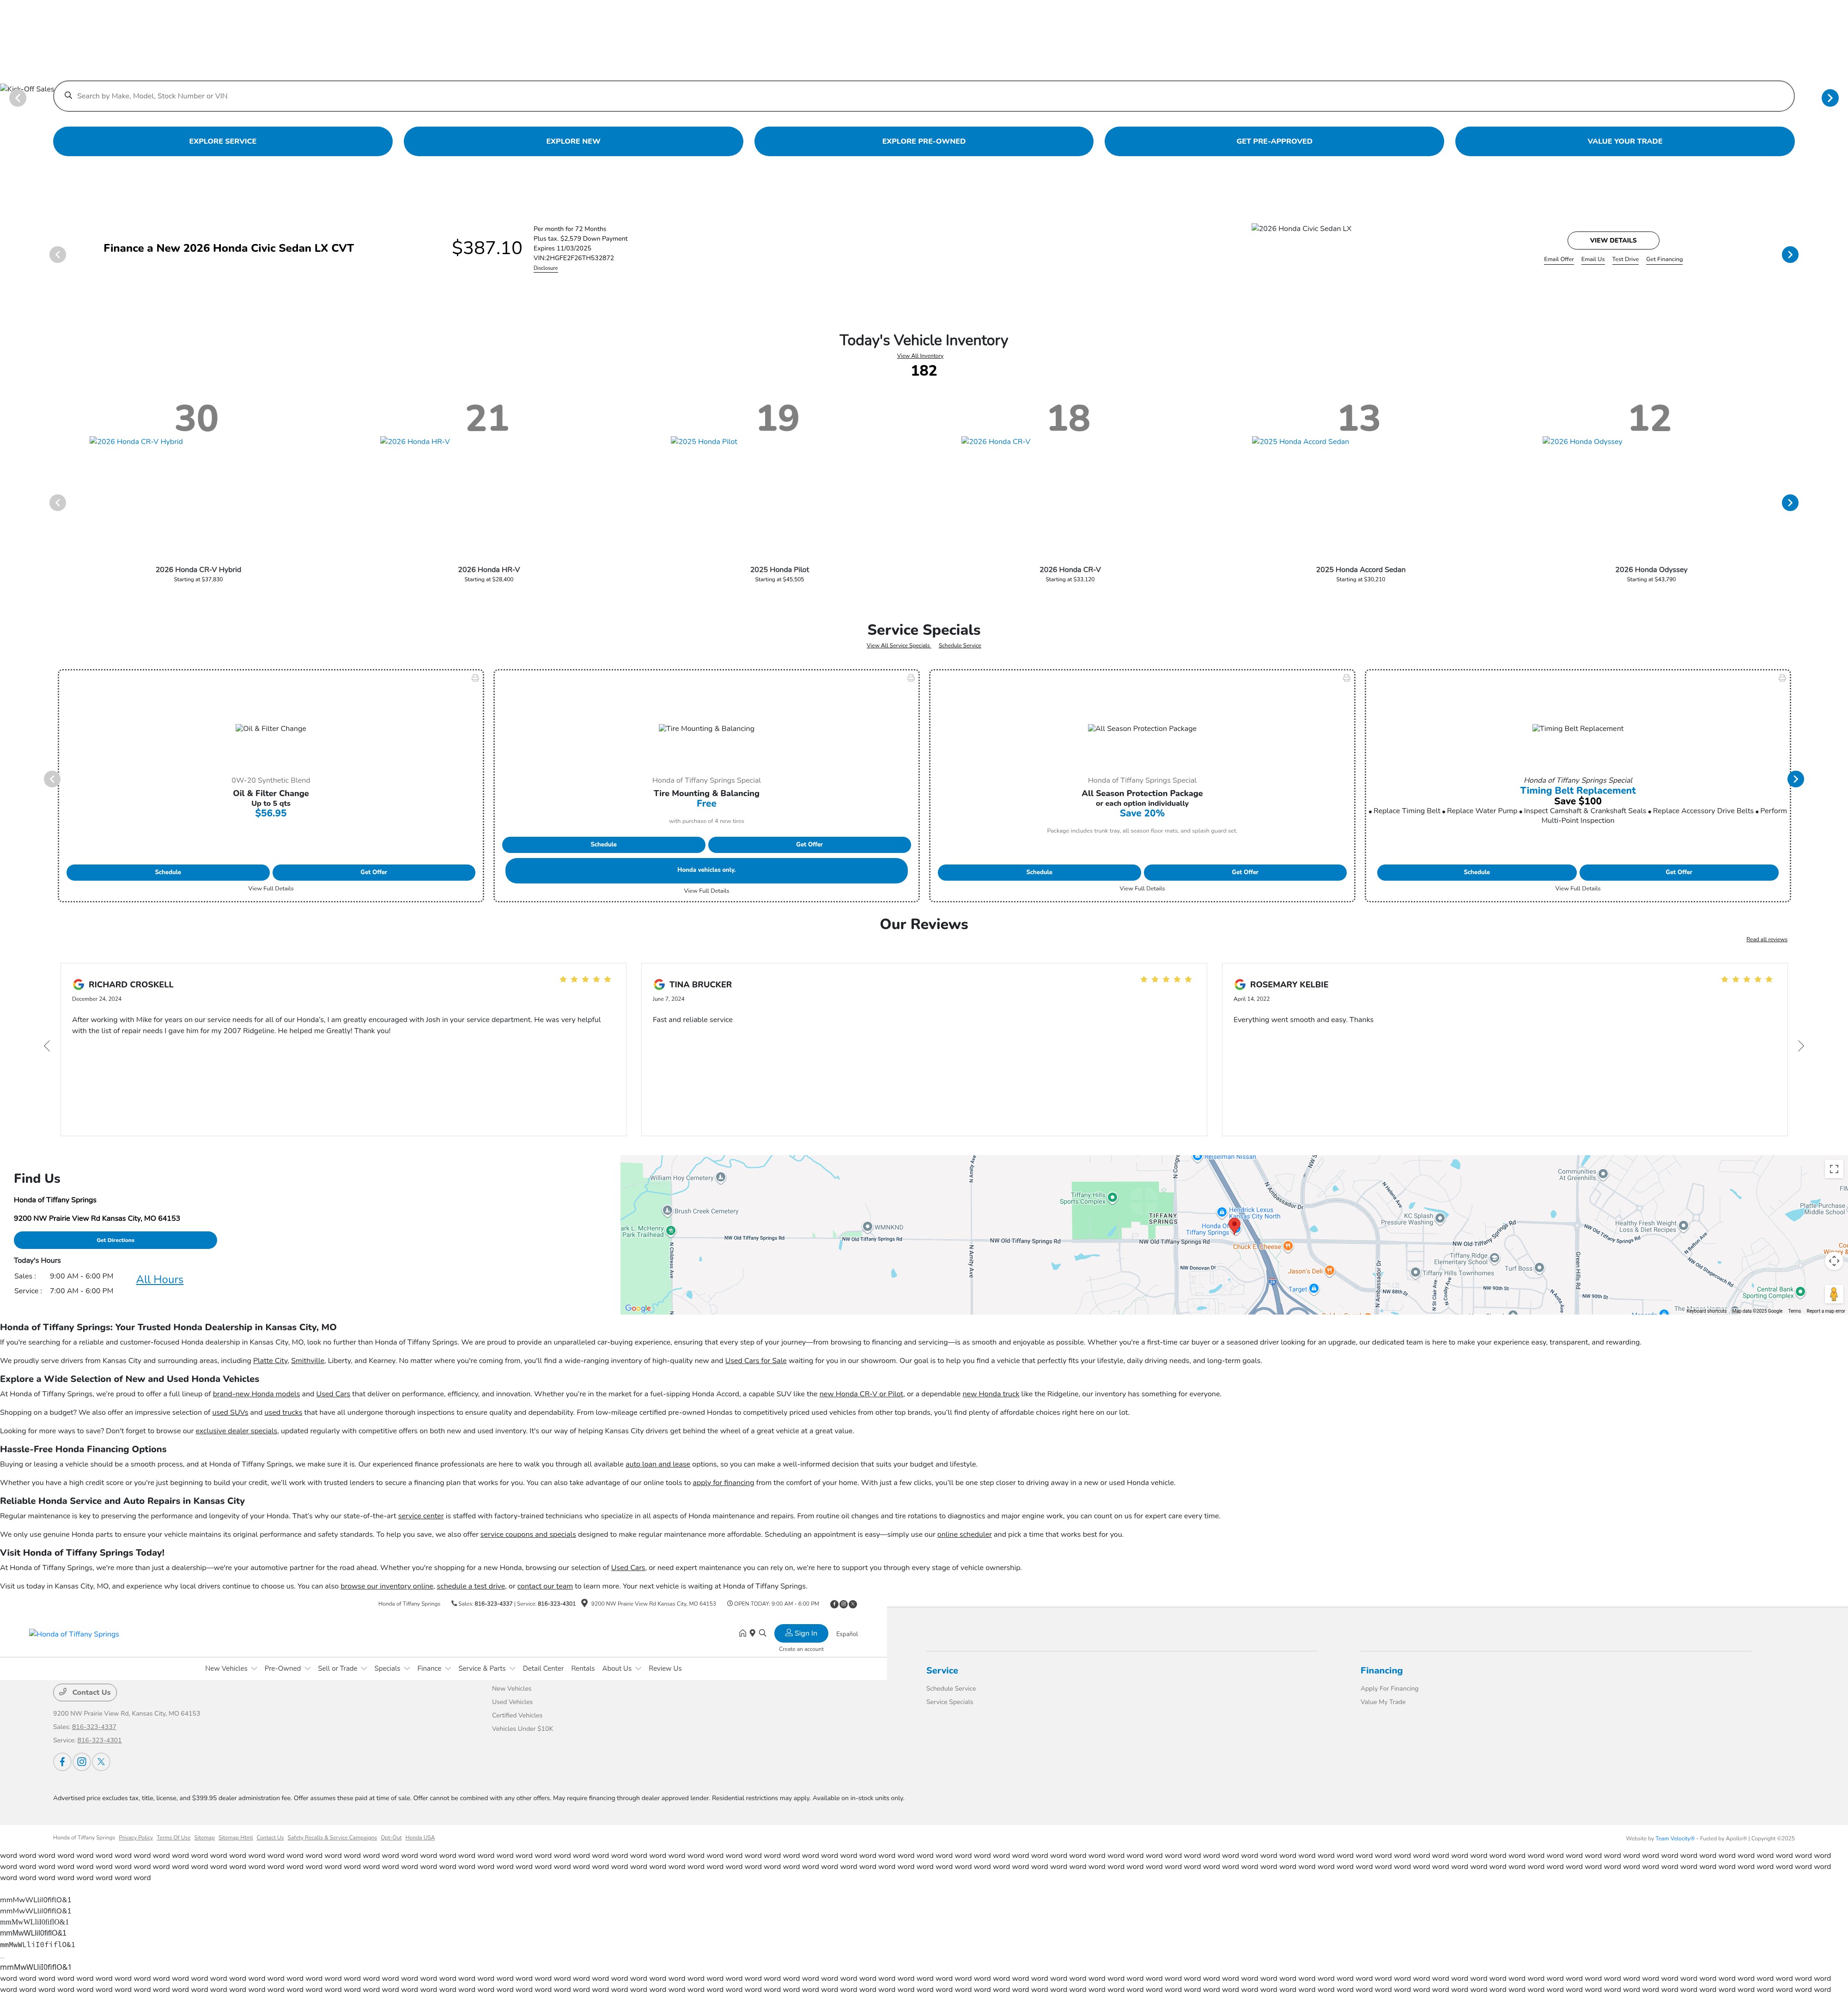This screenshot has height=1997, width=1848.
Task: Click the location pin icon beside Sign In
Action: [x=752, y=1633]
